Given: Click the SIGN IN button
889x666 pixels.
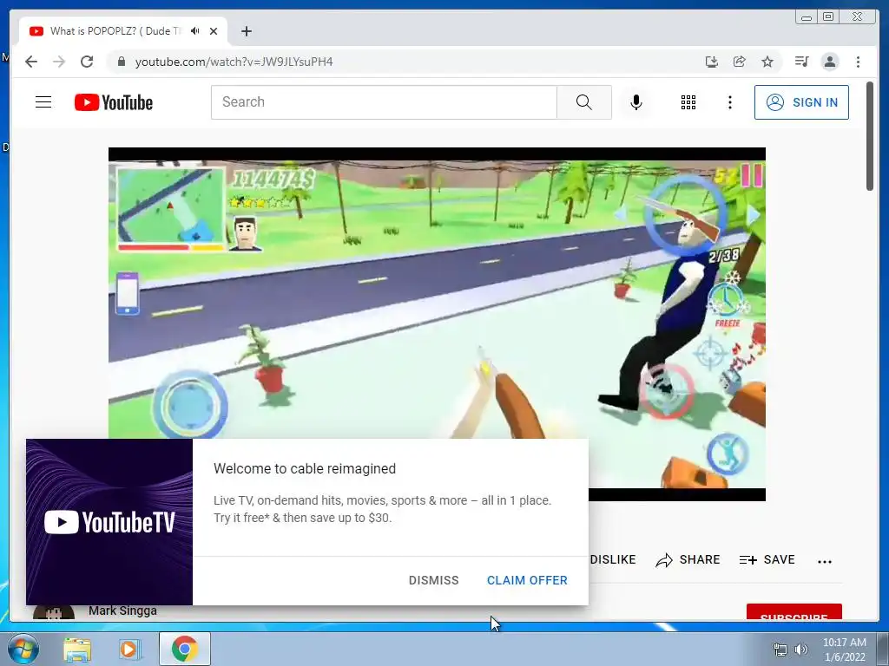Looking at the screenshot, I should (x=801, y=102).
